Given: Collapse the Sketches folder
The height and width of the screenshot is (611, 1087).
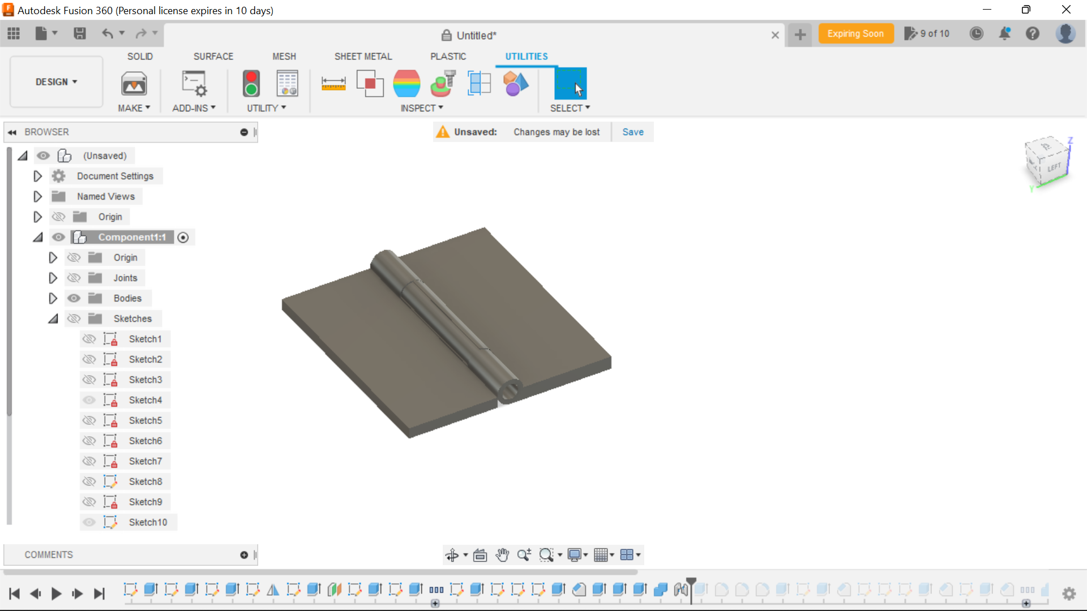Looking at the screenshot, I should 53,319.
